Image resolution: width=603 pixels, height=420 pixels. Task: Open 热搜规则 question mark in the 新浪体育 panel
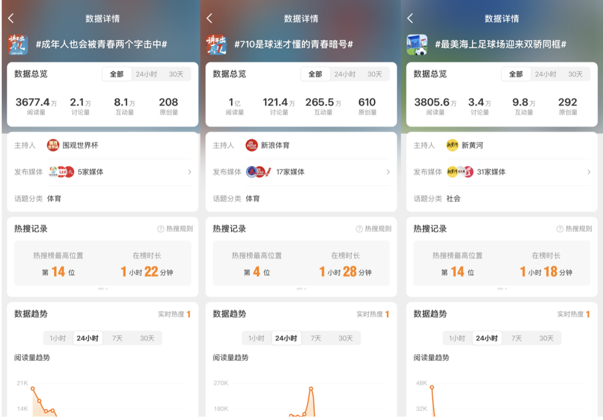(x=359, y=229)
